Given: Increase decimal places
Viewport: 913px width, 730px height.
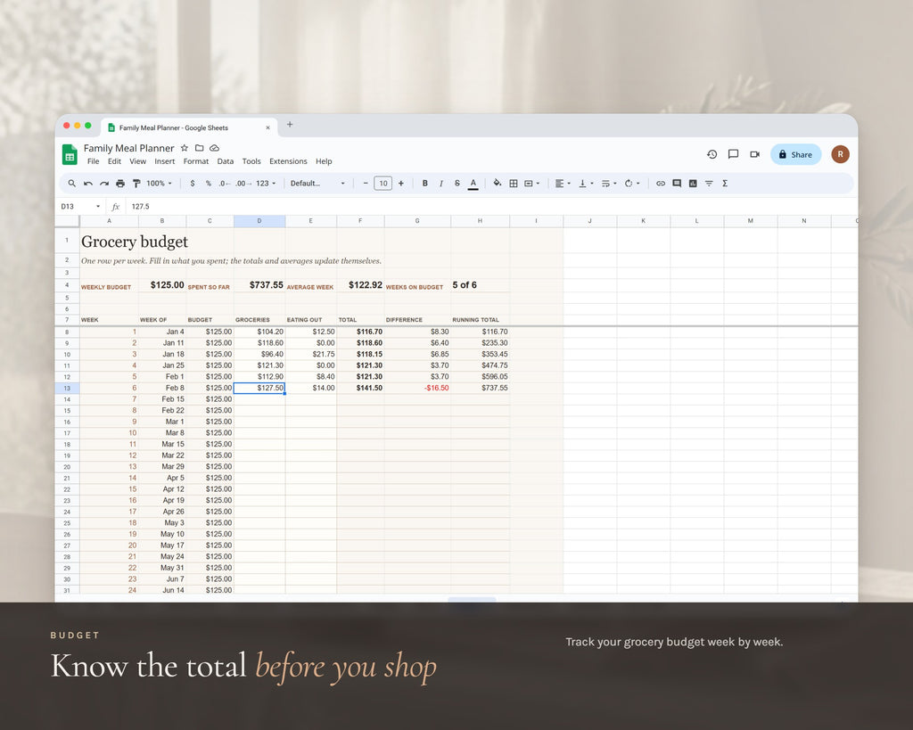Looking at the screenshot, I should coord(243,184).
